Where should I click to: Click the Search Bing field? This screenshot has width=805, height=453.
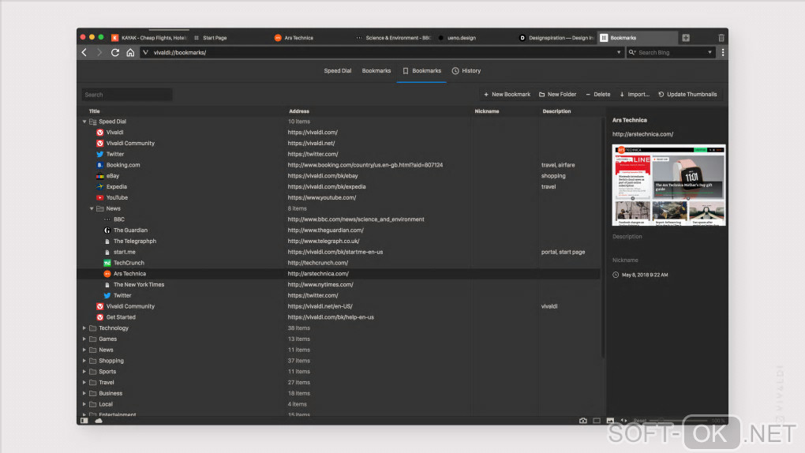pyautogui.click(x=671, y=52)
